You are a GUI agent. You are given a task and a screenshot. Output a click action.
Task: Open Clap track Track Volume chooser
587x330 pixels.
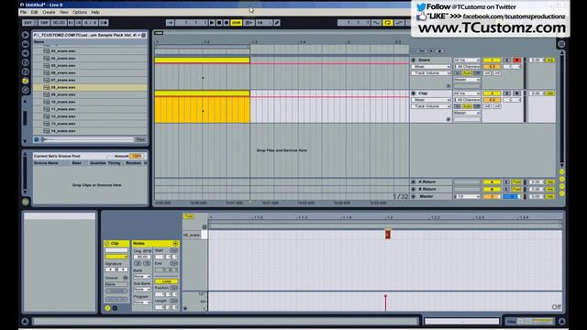click(x=431, y=106)
